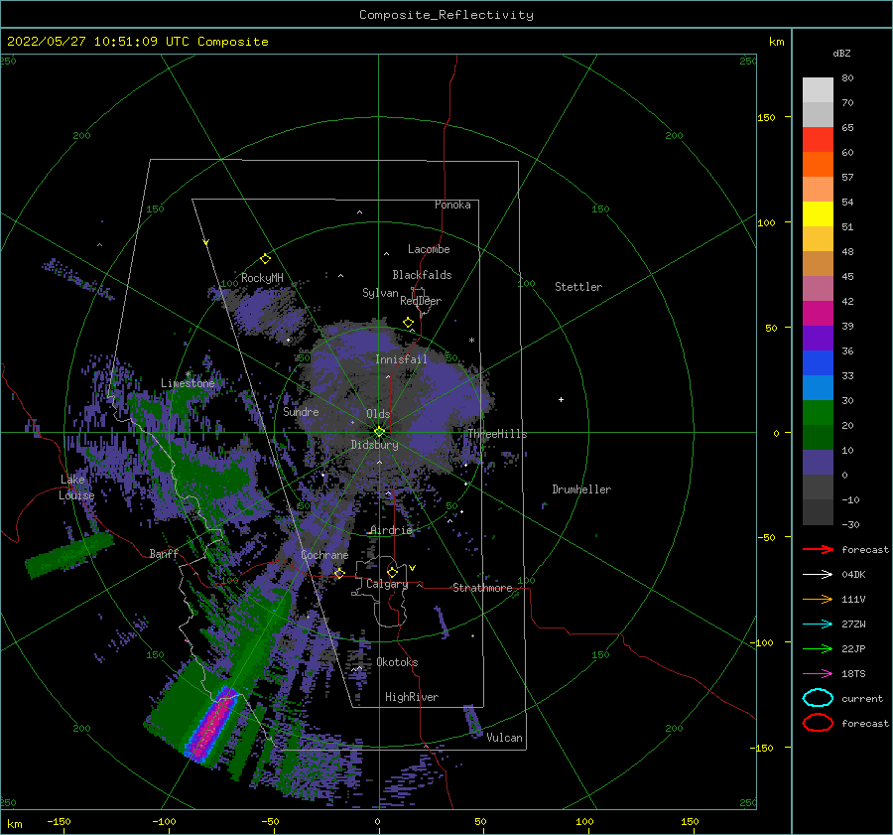Screen dimensions: 893x835
Task: Click the white plus marker east of ThreeHills
Action: point(561,399)
